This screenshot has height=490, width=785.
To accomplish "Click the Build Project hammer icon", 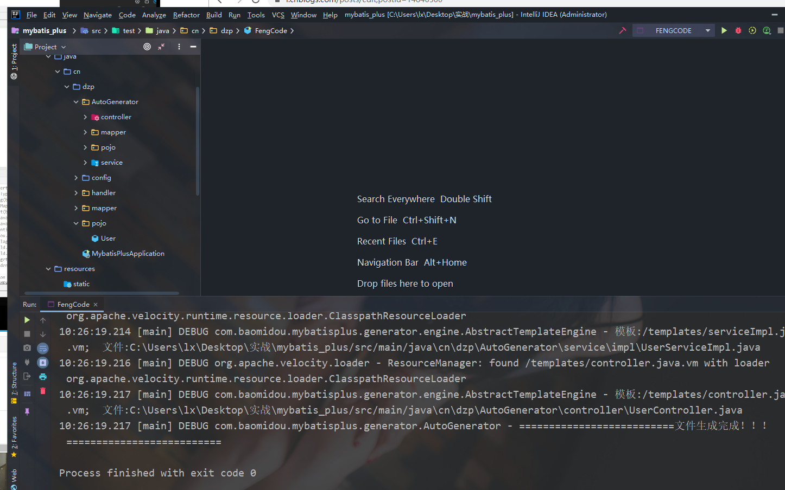I will click(623, 30).
